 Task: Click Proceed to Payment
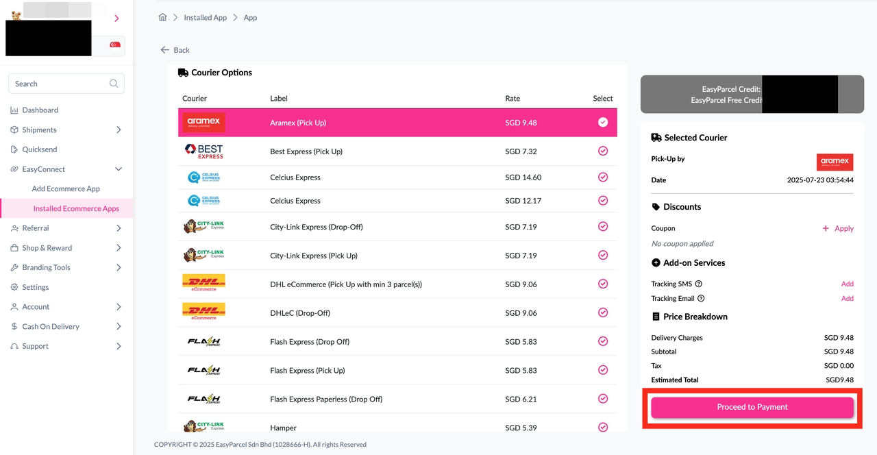(x=752, y=406)
